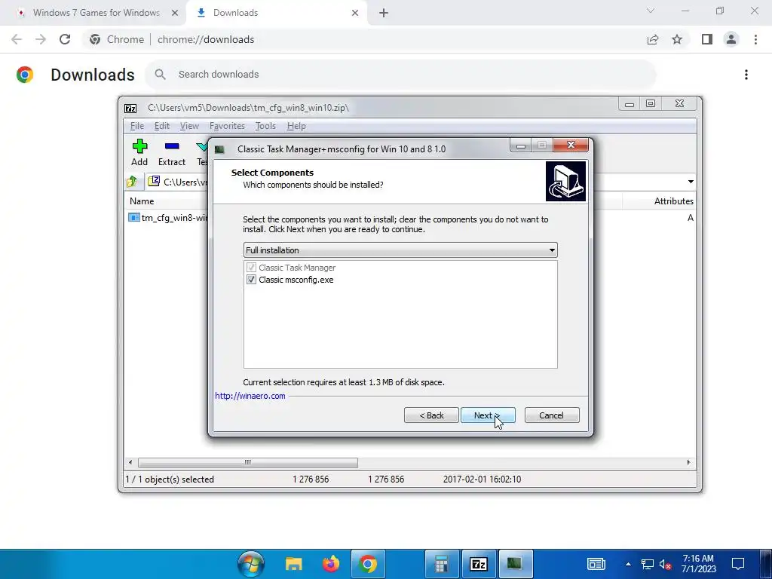The height and width of the screenshot is (579, 772).
Task: Open the Full installation dropdown
Action: click(400, 250)
